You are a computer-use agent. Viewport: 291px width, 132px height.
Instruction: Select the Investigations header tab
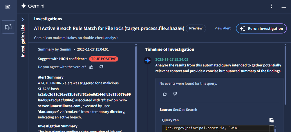[48, 19]
